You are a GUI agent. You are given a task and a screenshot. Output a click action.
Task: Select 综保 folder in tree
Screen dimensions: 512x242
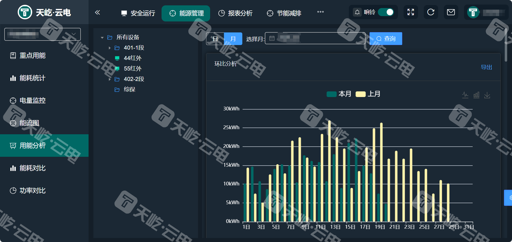tap(129, 90)
